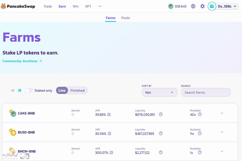
Task: Open APR calculator for CAKE-BNB
Action: [x=109, y=114]
